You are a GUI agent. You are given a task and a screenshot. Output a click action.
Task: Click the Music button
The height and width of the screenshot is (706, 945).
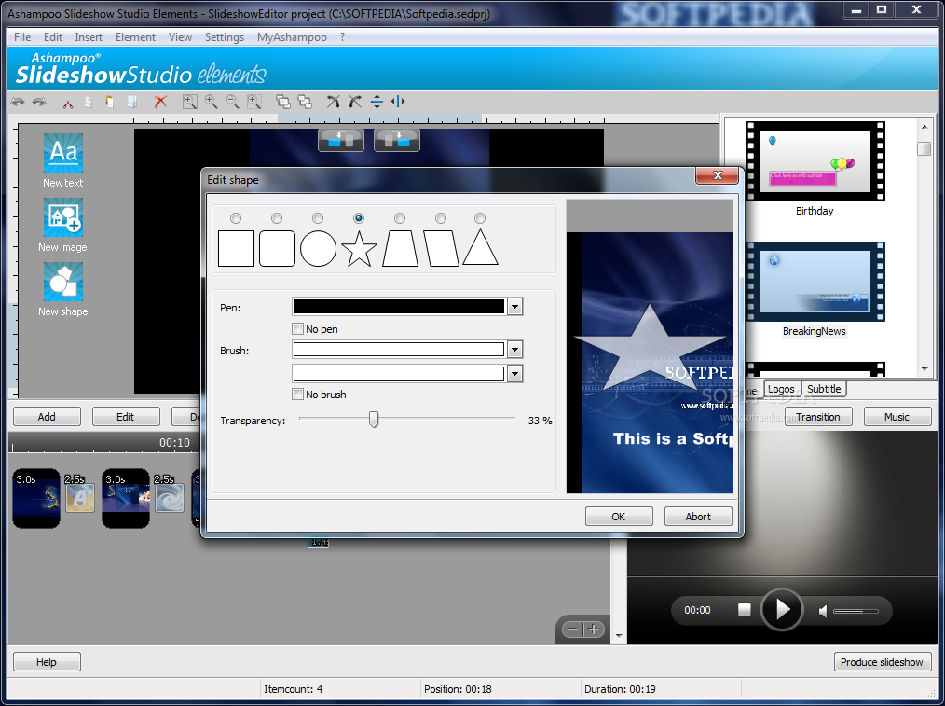point(897,417)
